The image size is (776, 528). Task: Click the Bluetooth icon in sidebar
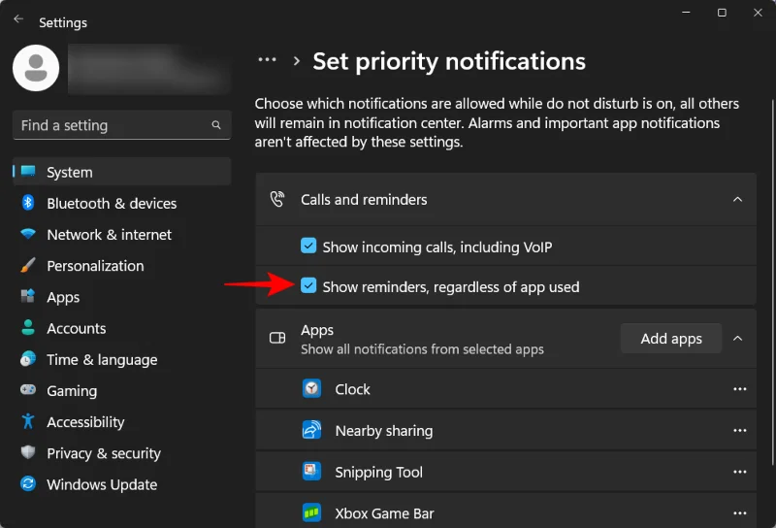pos(28,203)
